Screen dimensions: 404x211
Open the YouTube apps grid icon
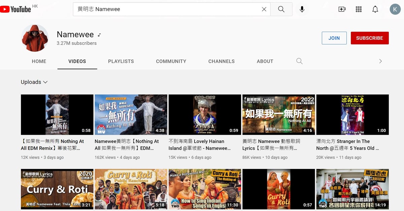click(x=359, y=9)
